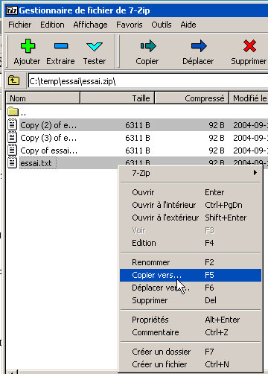This screenshot has height=374, width=268.
Task: Expand the 7-Zip submenu arrow
Action: [255, 172]
